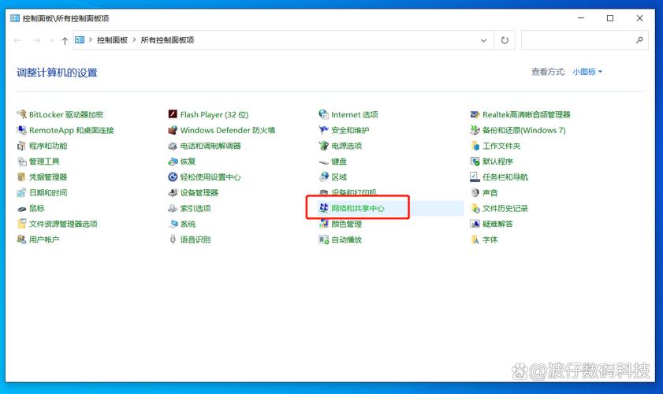Open the 程序和功能 icon

[x=21, y=146]
